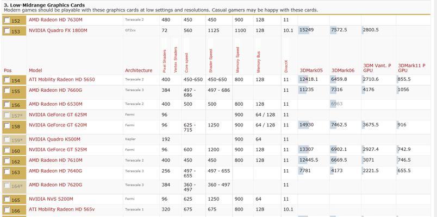The image size is (437, 217).
Task: Sort by Memory Speed rotated header
Action: pyautogui.click(x=238, y=60)
